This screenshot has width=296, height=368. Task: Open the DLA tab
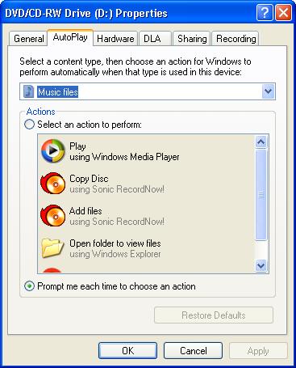tap(155, 39)
